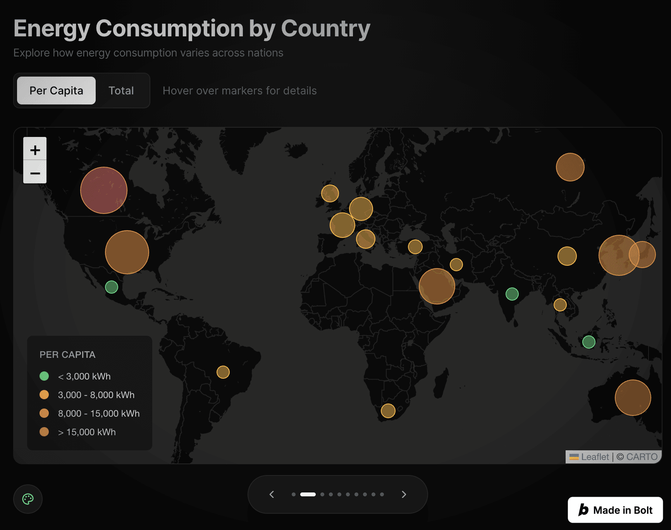The height and width of the screenshot is (530, 671).
Task: Click the marker over Brazil
Action: coord(224,372)
